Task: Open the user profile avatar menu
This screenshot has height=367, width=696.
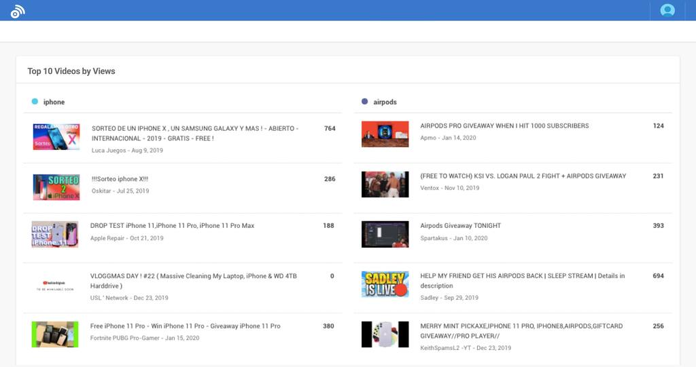Action: point(667,10)
